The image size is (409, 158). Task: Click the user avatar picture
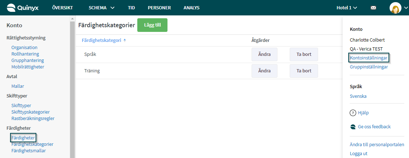pos(395,8)
